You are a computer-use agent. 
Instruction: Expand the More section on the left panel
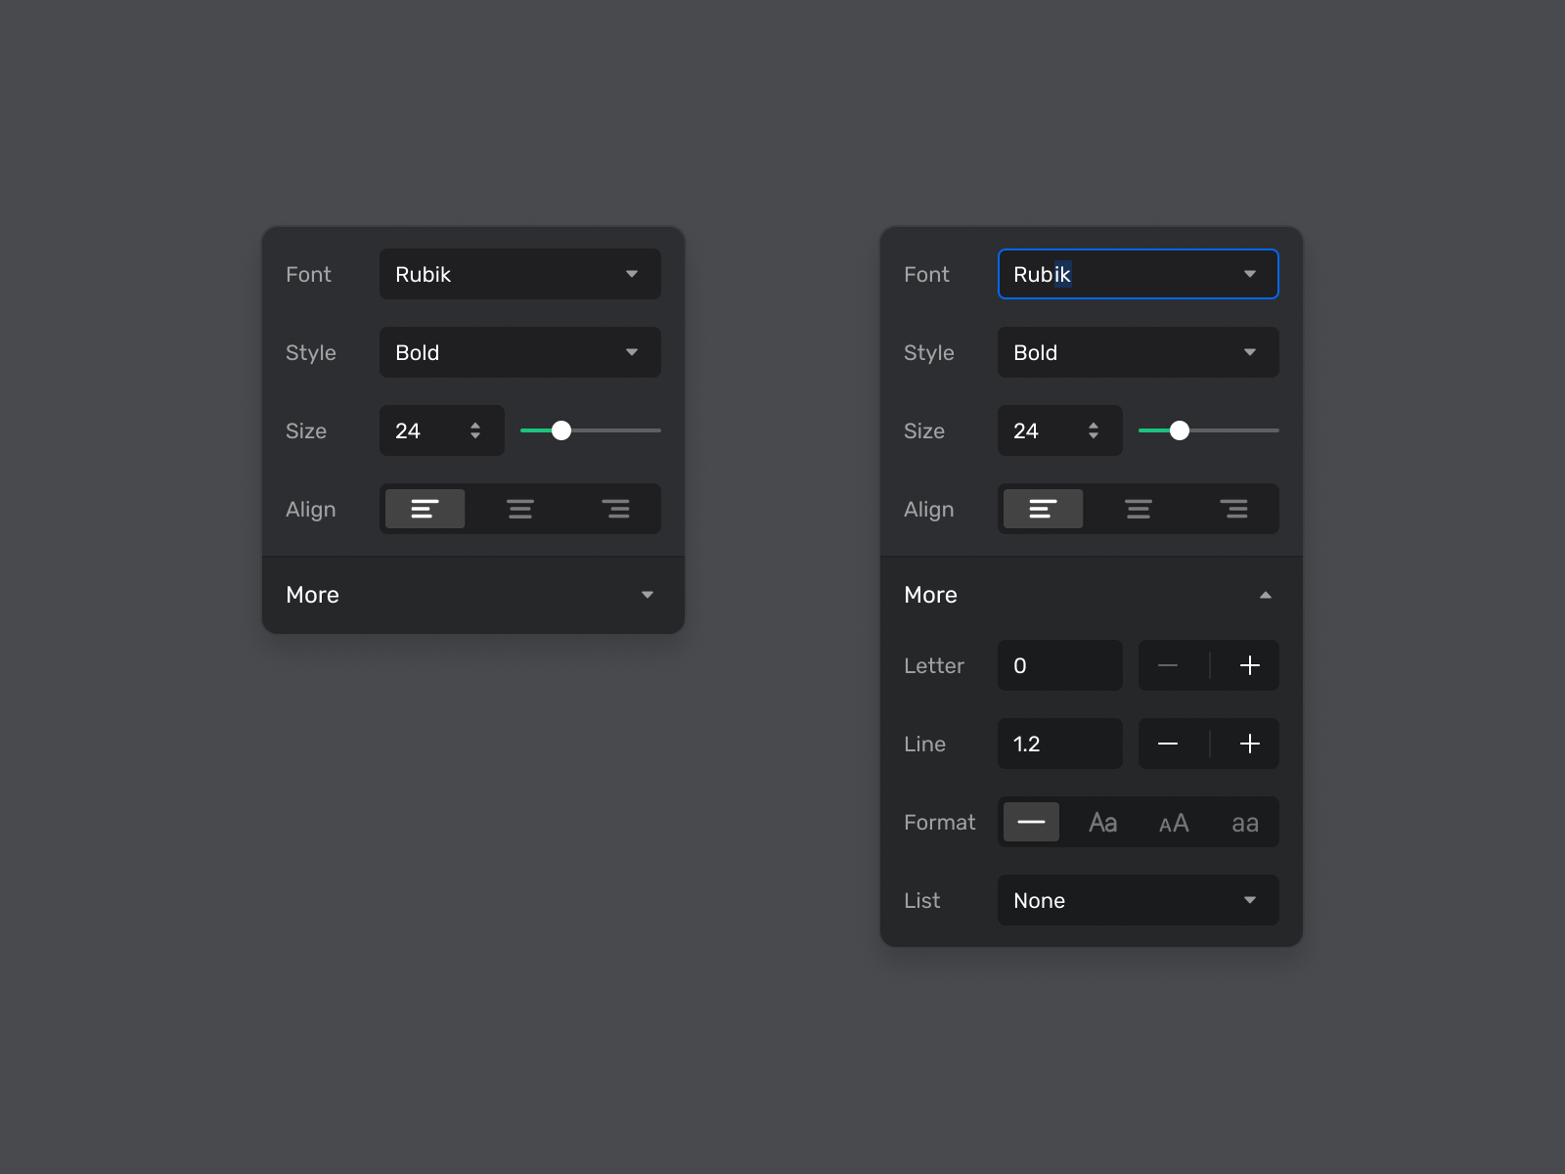pos(472,594)
